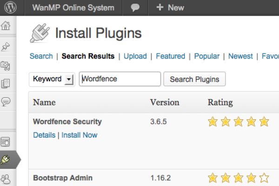Open Comments sidebar speech bubble icon

click(x=6, y=102)
